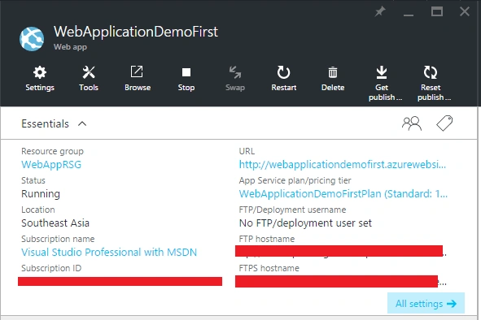Viewport: 481px width, 320px height.
Task: Click the FTPS hostname label
Action: click(x=269, y=268)
